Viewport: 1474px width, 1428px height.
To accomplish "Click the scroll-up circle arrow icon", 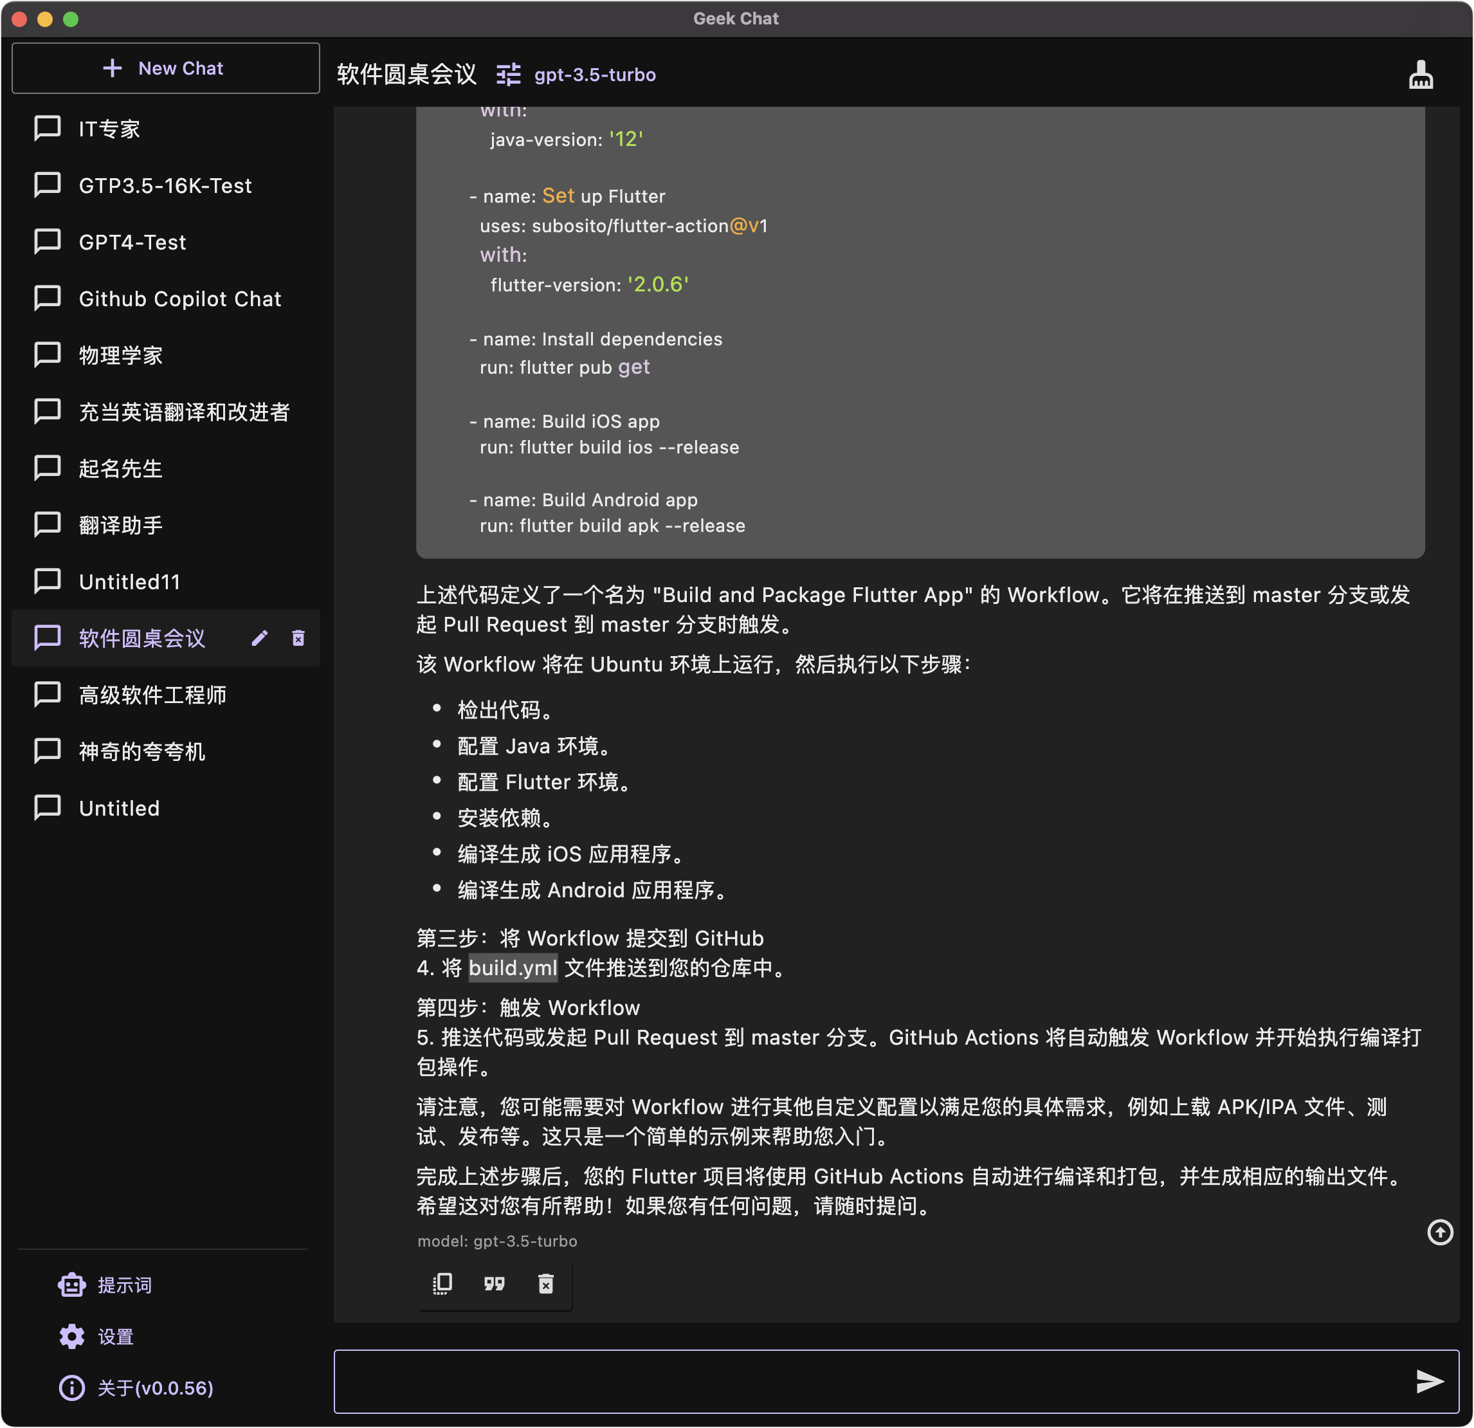I will click(x=1439, y=1232).
